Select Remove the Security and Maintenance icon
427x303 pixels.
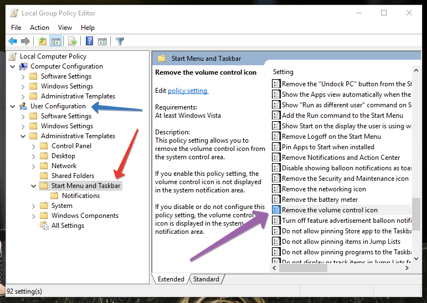click(x=345, y=179)
